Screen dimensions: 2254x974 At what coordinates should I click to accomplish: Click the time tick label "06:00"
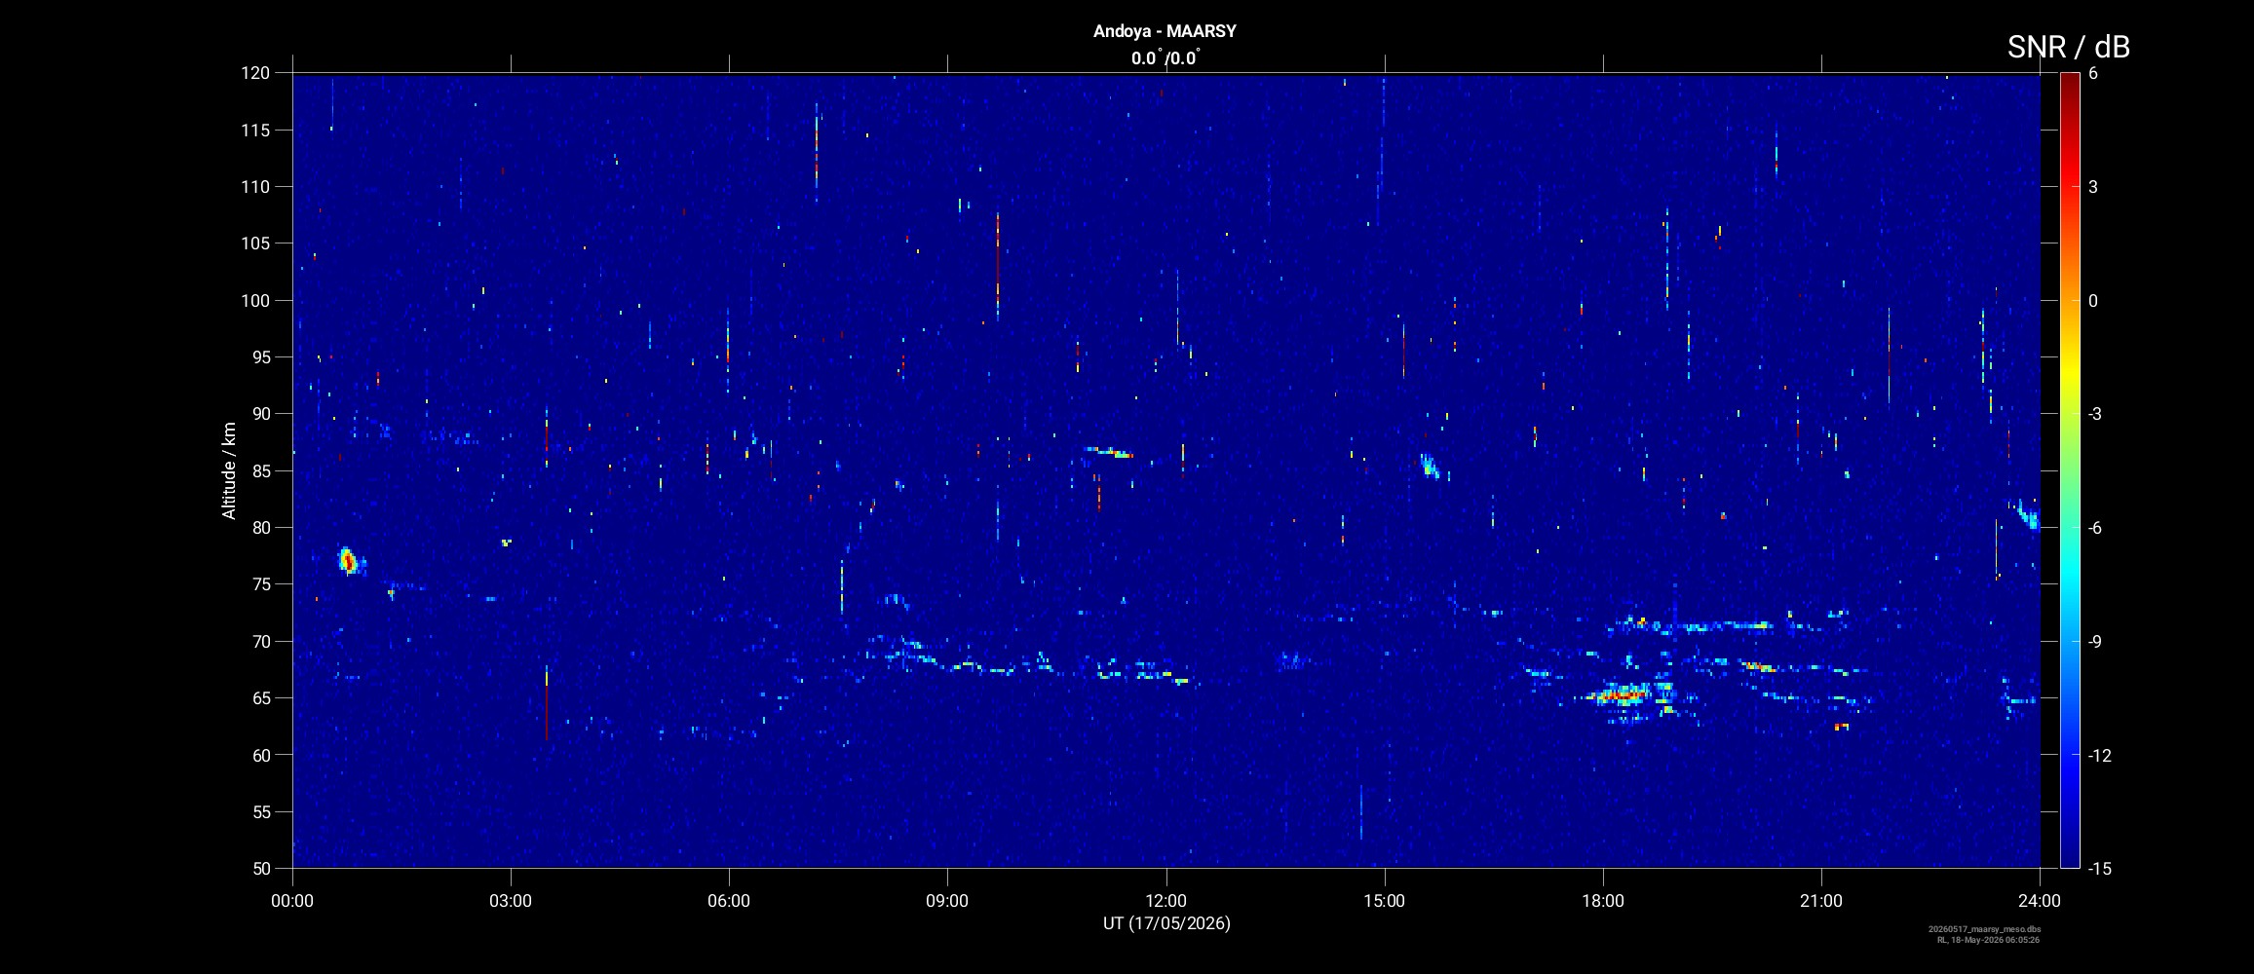tap(729, 901)
